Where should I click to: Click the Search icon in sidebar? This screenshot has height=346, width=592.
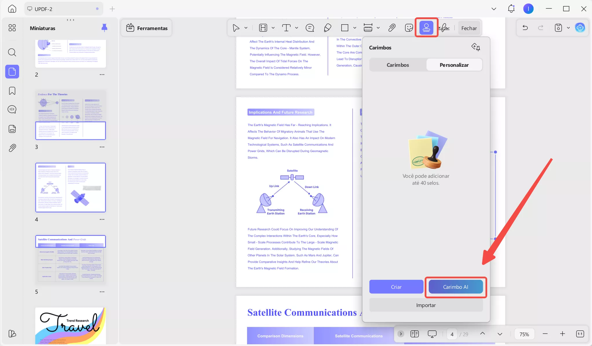pyautogui.click(x=12, y=52)
